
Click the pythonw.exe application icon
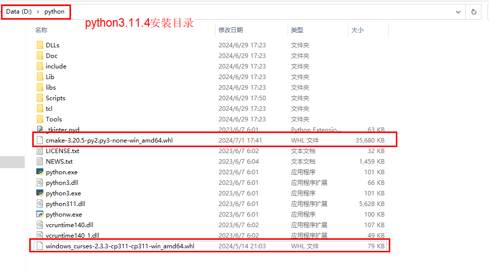pyautogui.click(x=40, y=214)
